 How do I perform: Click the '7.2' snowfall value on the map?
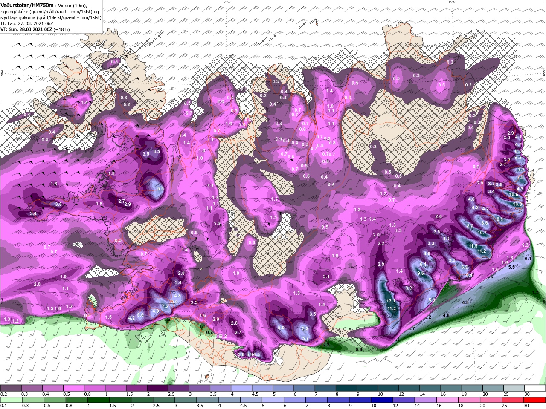coord(165,306)
